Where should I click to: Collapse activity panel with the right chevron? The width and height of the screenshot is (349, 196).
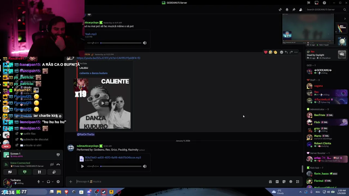(345, 19)
